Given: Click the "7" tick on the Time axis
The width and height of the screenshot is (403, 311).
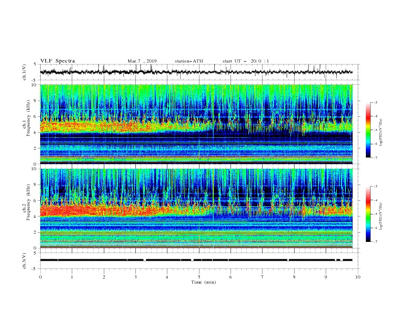Looking at the screenshot, I should click(x=263, y=277).
